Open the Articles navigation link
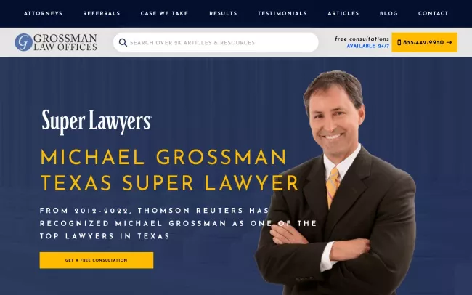 click(343, 14)
